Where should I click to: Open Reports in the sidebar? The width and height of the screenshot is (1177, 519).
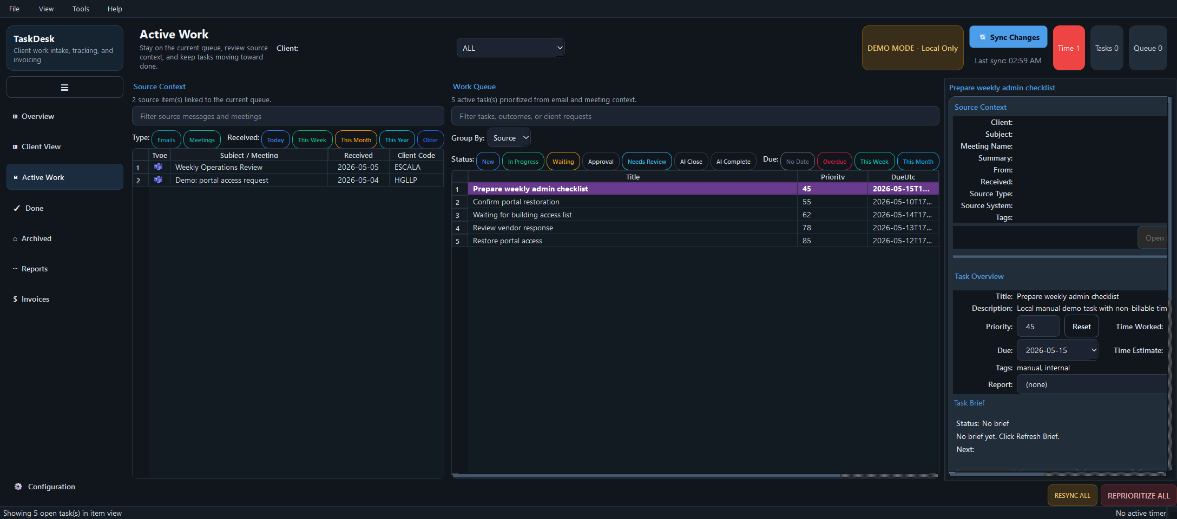(x=64, y=269)
